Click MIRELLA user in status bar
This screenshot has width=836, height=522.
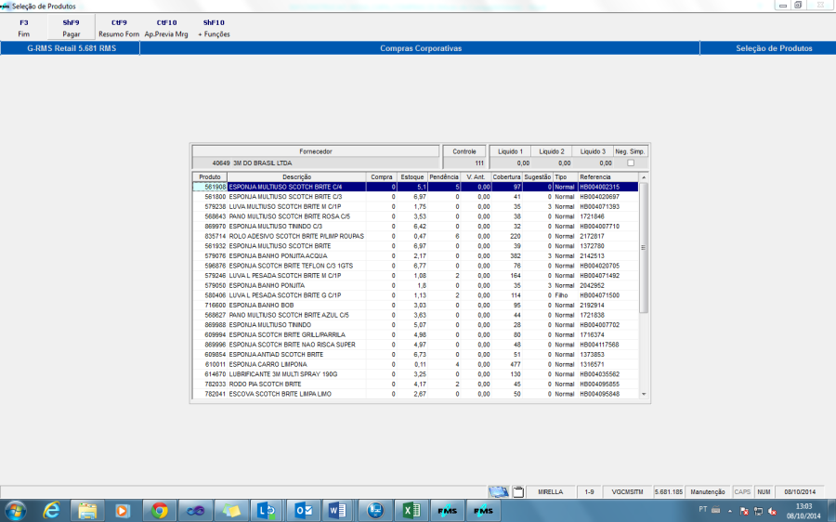coord(550,492)
